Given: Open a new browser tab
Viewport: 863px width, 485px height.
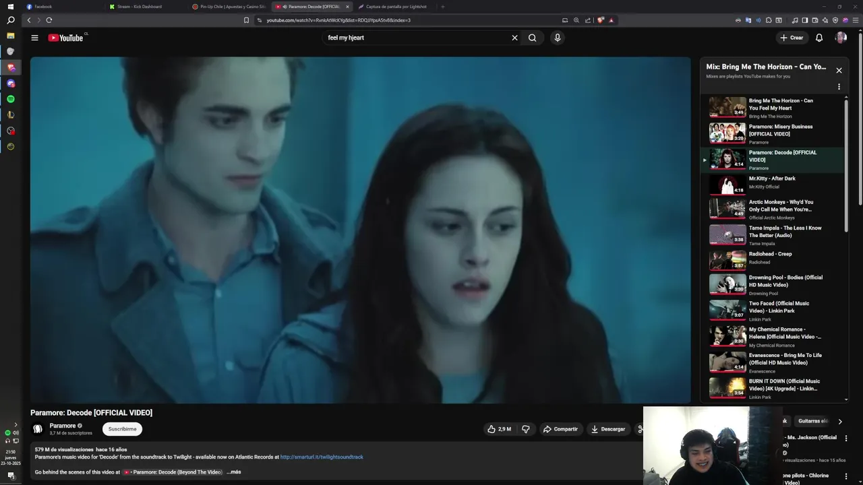Looking at the screenshot, I should tap(442, 7).
